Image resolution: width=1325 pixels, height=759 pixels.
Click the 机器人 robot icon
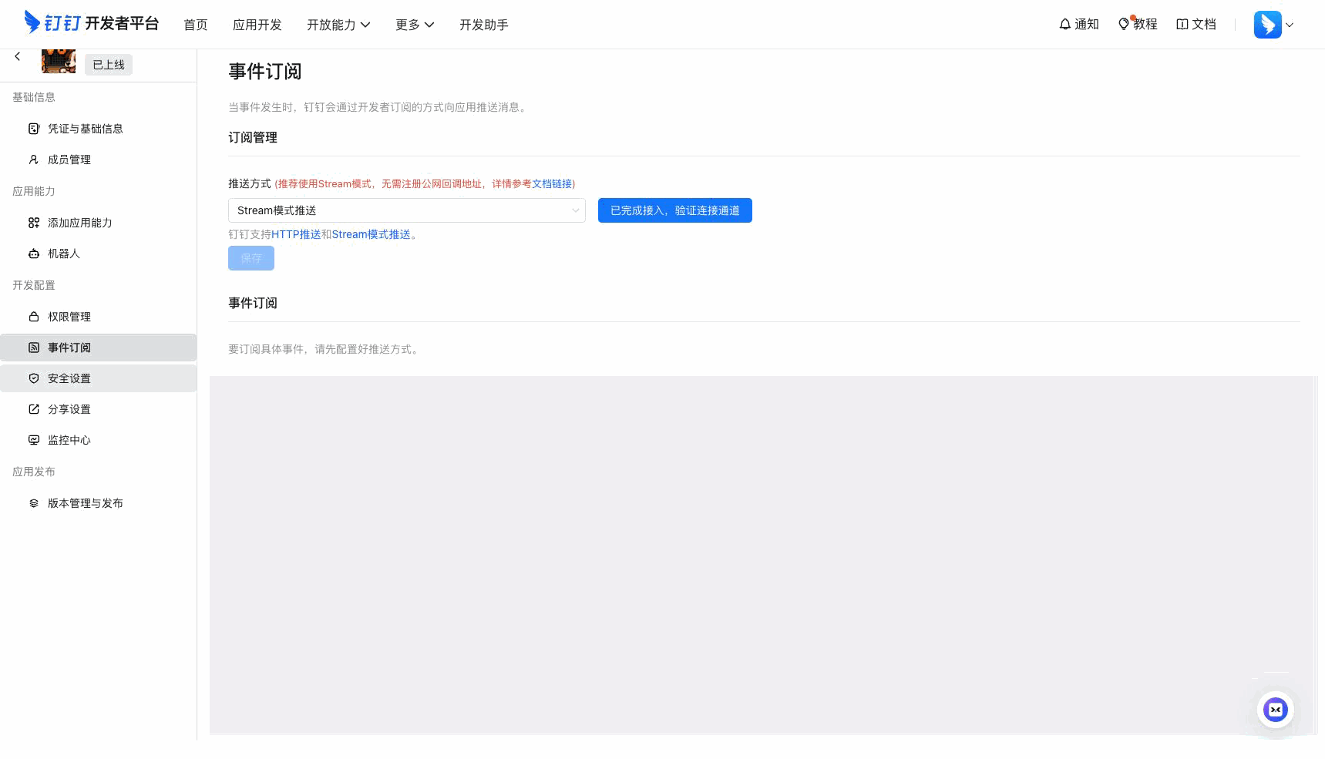pos(34,254)
